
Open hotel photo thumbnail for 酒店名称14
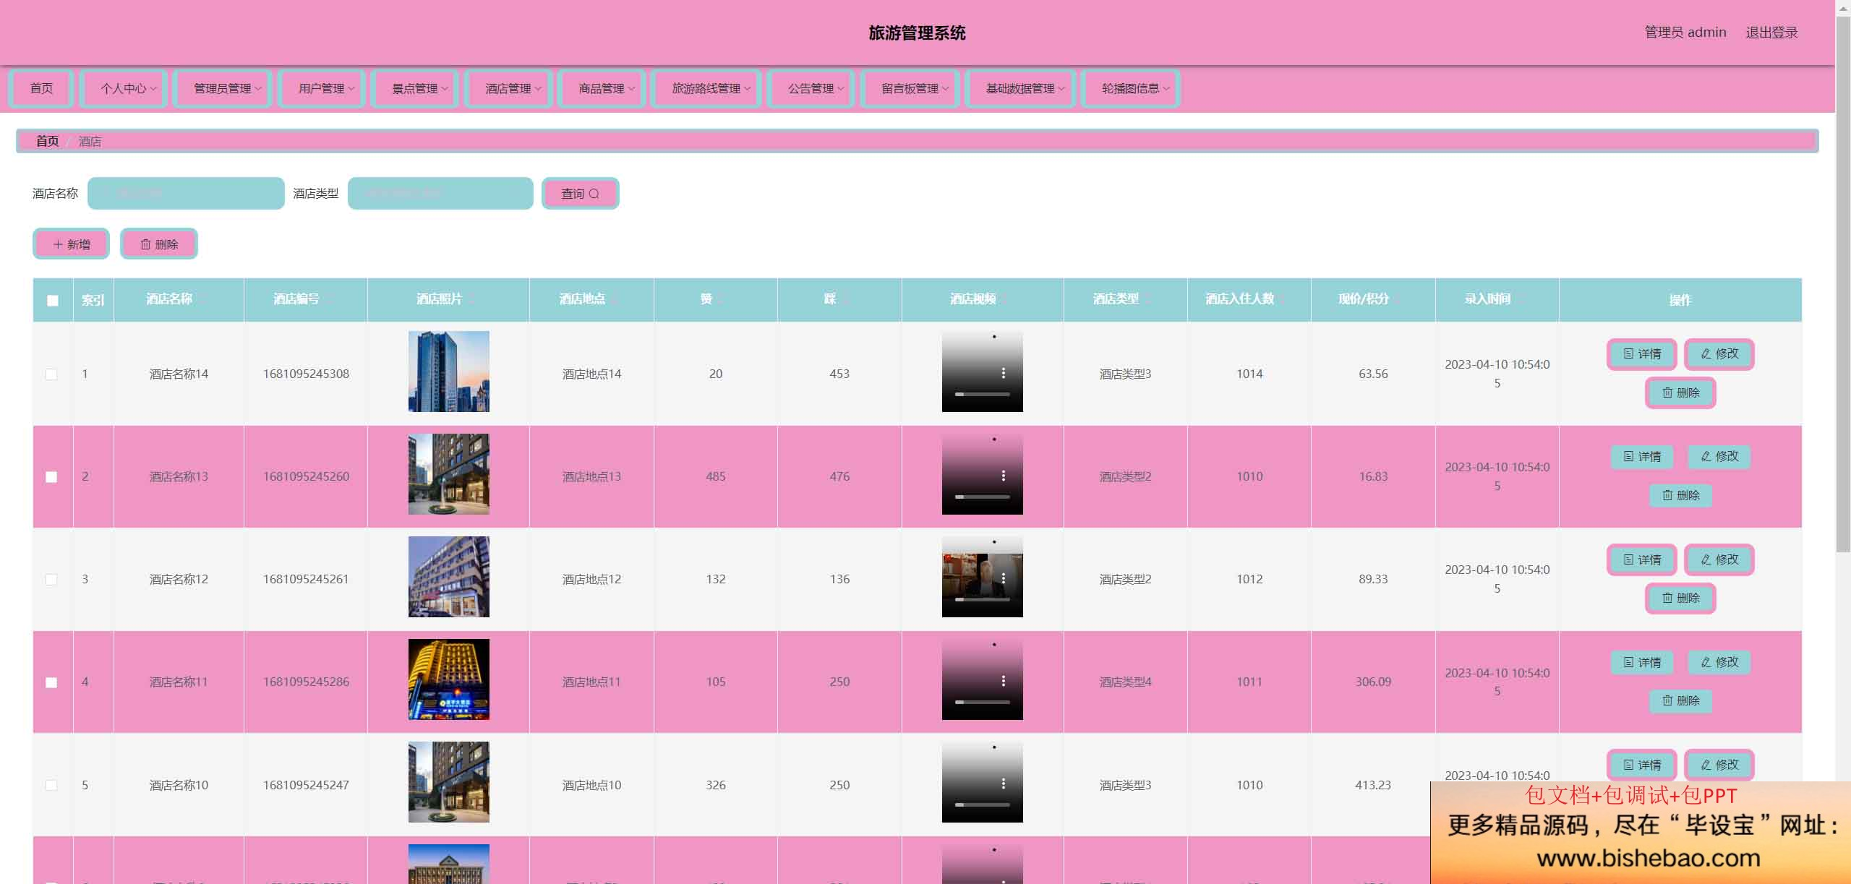pyautogui.click(x=449, y=372)
